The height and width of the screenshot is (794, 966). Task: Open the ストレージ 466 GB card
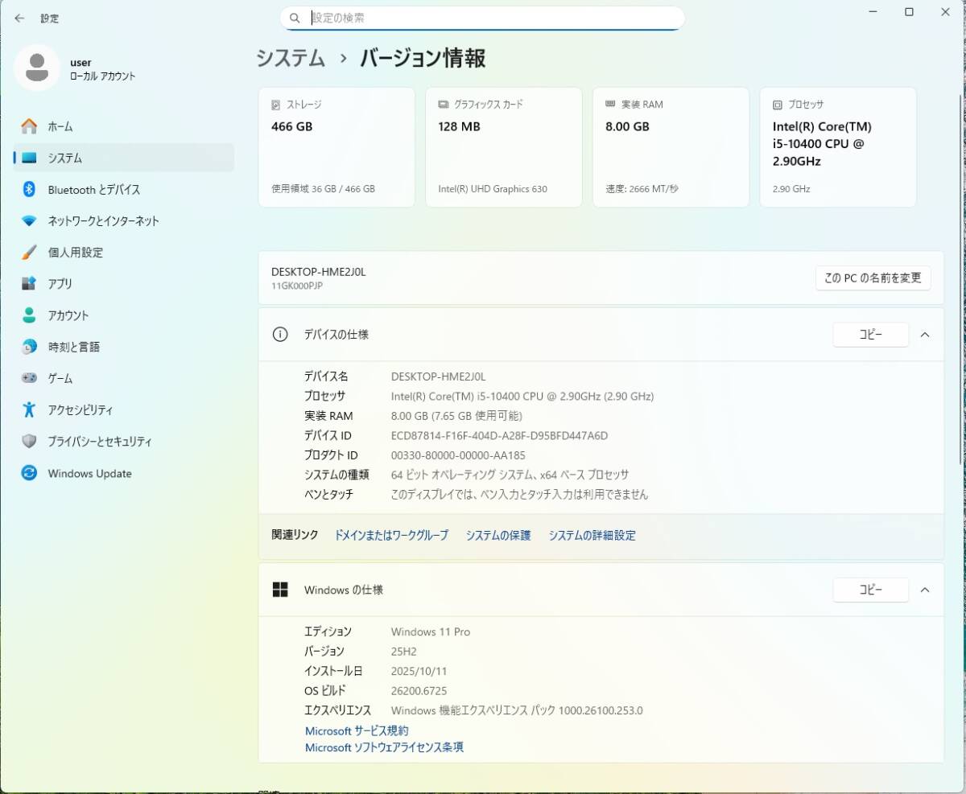coord(336,147)
